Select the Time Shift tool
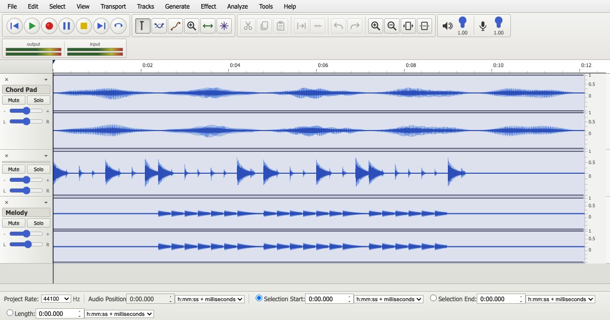Screen dimensions: 610x320 pos(208,26)
